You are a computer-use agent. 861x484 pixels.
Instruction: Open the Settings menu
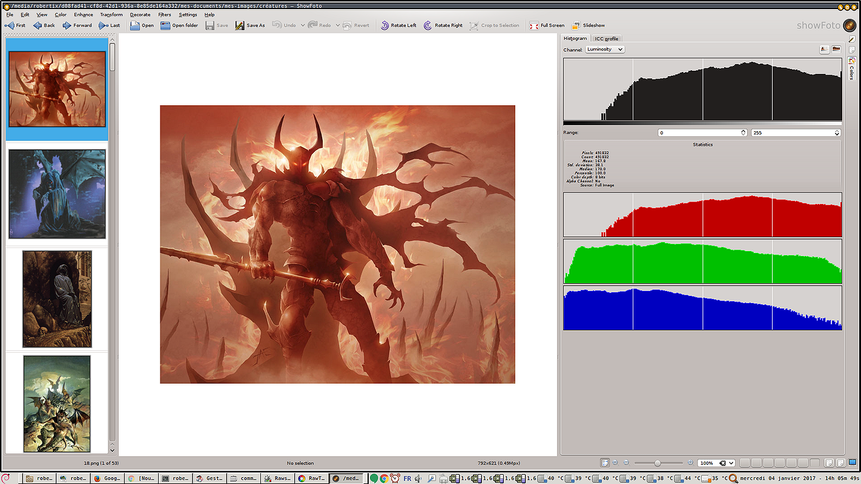coord(188,15)
